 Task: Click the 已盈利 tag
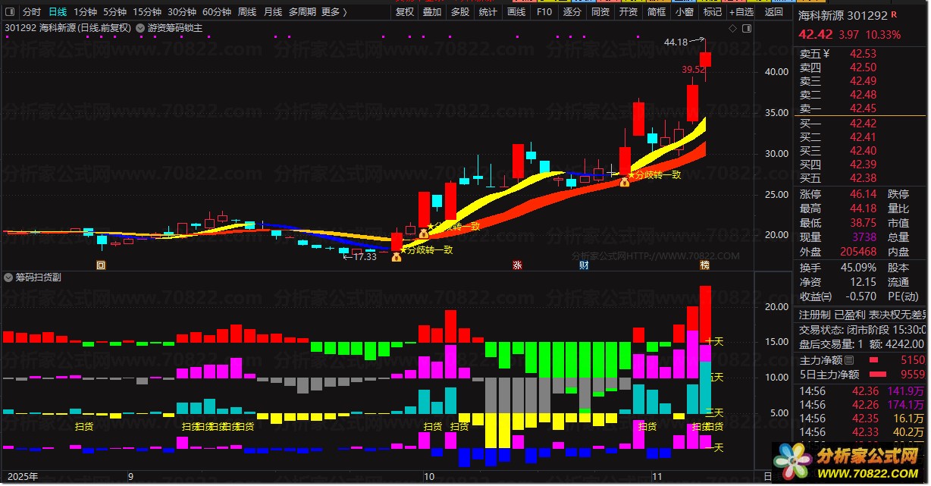pos(850,315)
